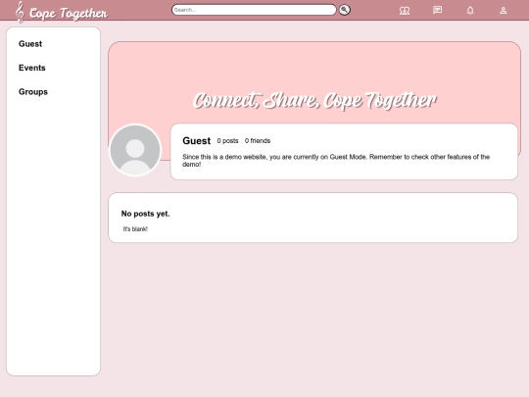Open the friends icon in header
The height and width of the screenshot is (397, 529).
coord(405,11)
